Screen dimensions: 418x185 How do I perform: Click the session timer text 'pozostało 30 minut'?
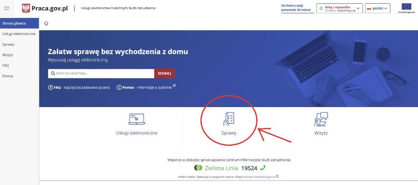(296, 10)
